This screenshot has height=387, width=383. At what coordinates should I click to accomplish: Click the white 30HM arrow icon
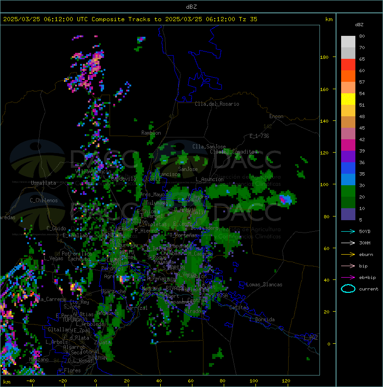tap(348, 243)
